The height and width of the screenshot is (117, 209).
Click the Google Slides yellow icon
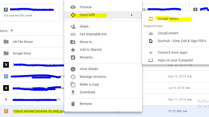pos(151,19)
